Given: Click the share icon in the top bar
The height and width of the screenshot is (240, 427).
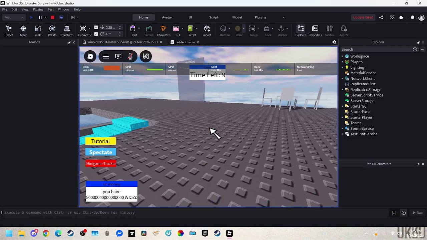Looking at the screenshot, I should 381,17.
